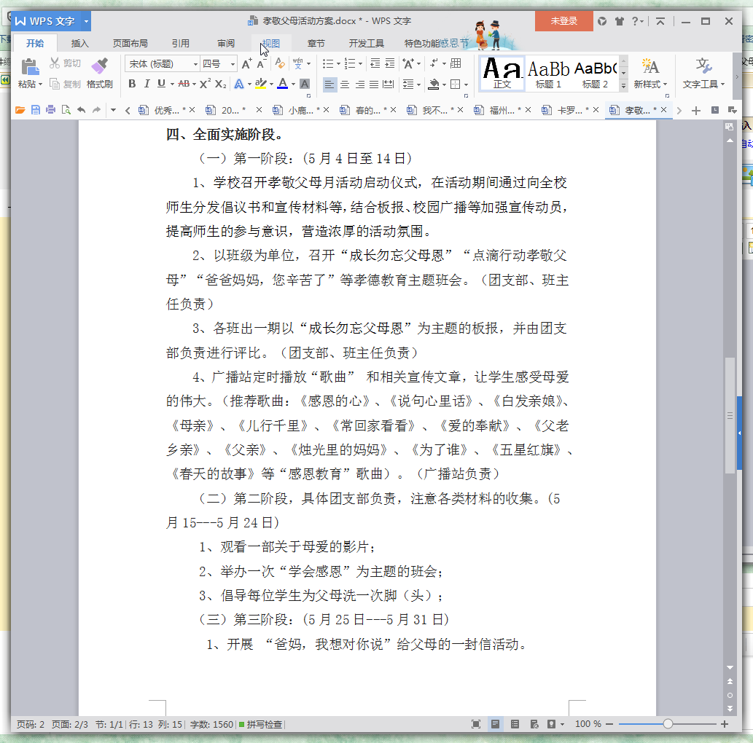753x743 pixels.
Task: Toggle Underline formatting
Action: (x=161, y=84)
